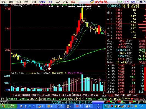Click the stock title 000998 隆平高科
This screenshot has width=146, height=109.
123,6
